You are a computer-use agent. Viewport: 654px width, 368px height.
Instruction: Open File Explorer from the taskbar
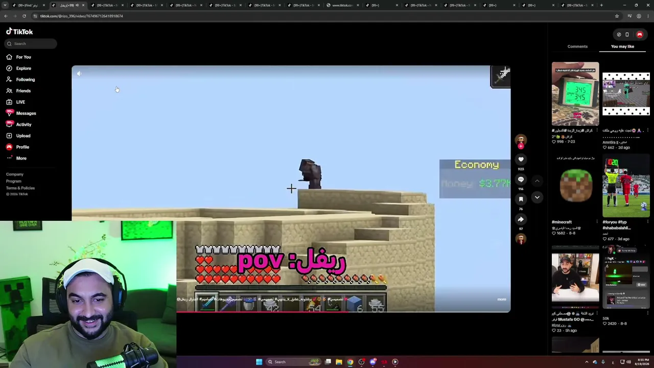pyautogui.click(x=339, y=362)
